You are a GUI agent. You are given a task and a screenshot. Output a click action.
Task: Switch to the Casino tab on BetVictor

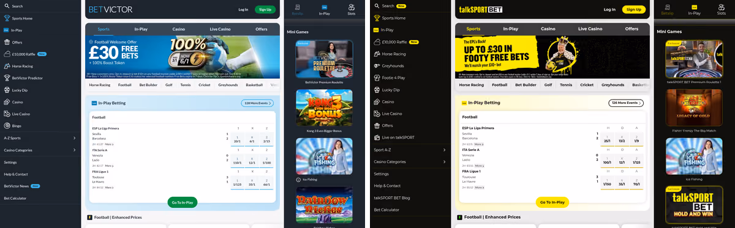click(179, 29)
